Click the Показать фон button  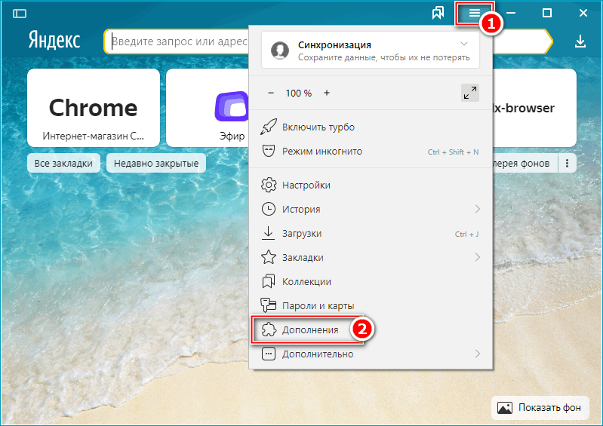point(540,408)
